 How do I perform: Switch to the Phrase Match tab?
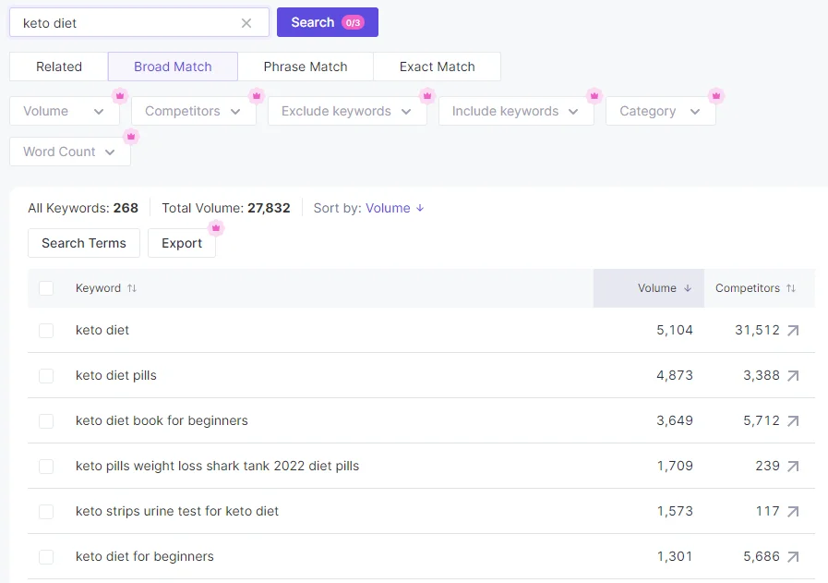point(306,67)
